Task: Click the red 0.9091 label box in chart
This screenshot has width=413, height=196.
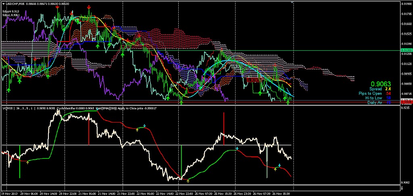Action: pos(254,79)
